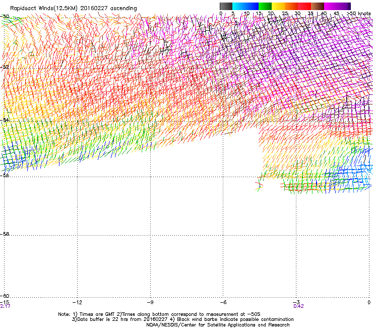Viewport: 373px width, 328px height.
Task: Click the 0 longitude axis label
Action: [x=369, y=302]
